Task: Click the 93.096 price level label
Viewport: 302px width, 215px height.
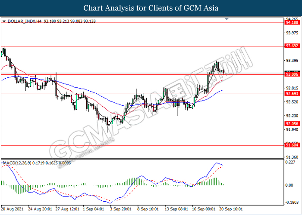Action: click(x=293, y=74)
